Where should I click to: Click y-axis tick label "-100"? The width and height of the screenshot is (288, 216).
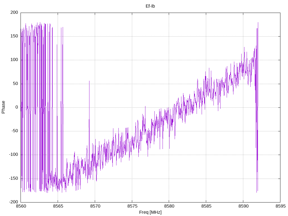pos(13,155)
